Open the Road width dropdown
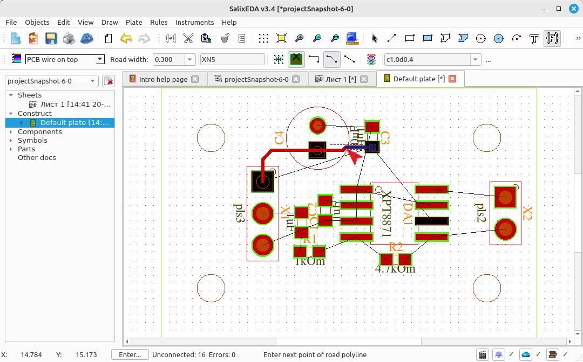Screen dimensions: 583x362 (189, 59)
